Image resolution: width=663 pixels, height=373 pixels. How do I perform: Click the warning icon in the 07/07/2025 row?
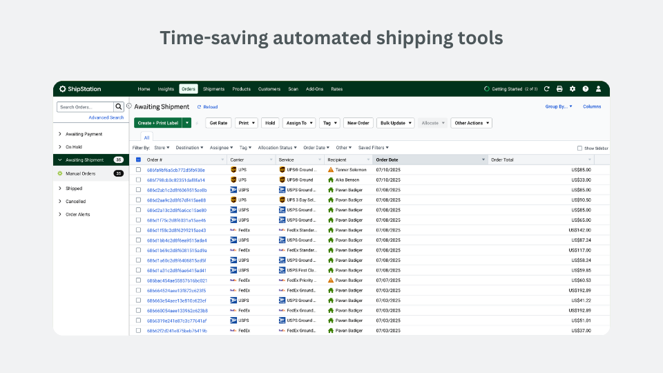click(x=331, y=280)
